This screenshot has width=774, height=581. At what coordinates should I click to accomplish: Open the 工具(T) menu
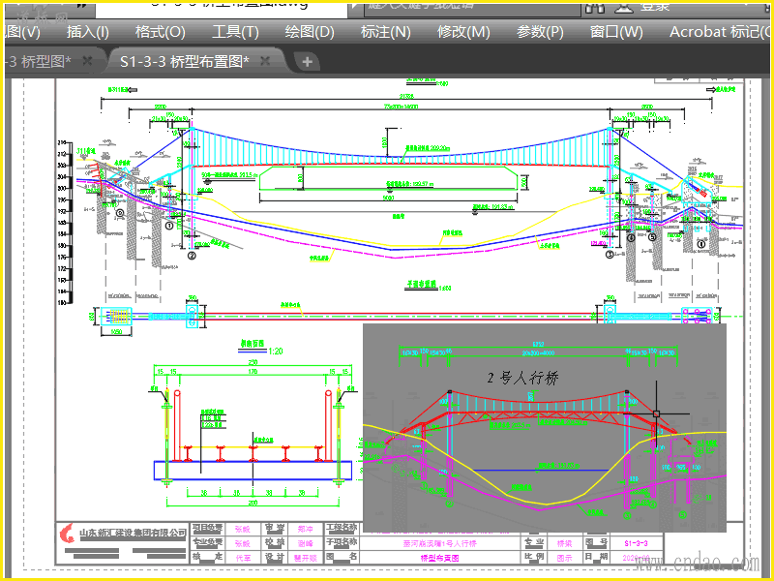[x=235, y=32]
